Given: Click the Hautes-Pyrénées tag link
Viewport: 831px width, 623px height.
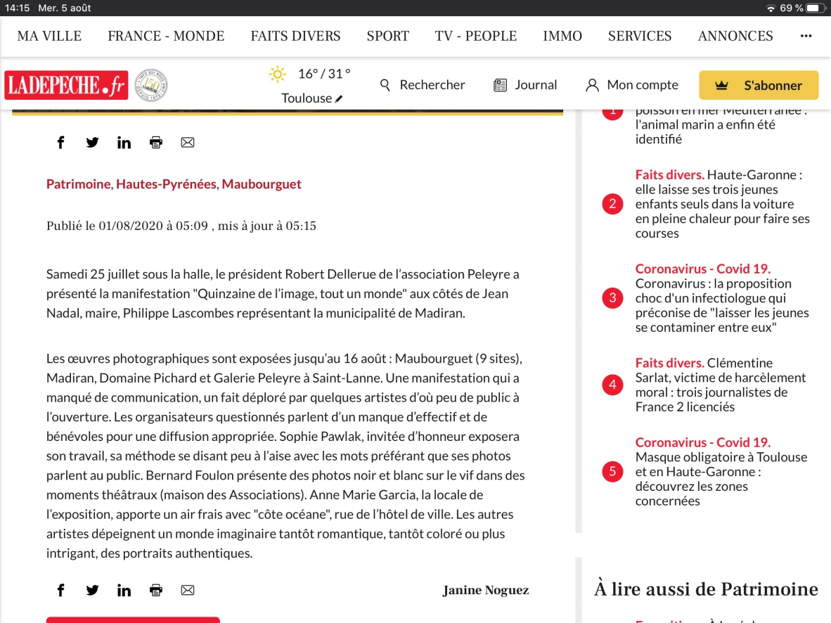Looking at the screenshot, I should click(x=166, y=184).
